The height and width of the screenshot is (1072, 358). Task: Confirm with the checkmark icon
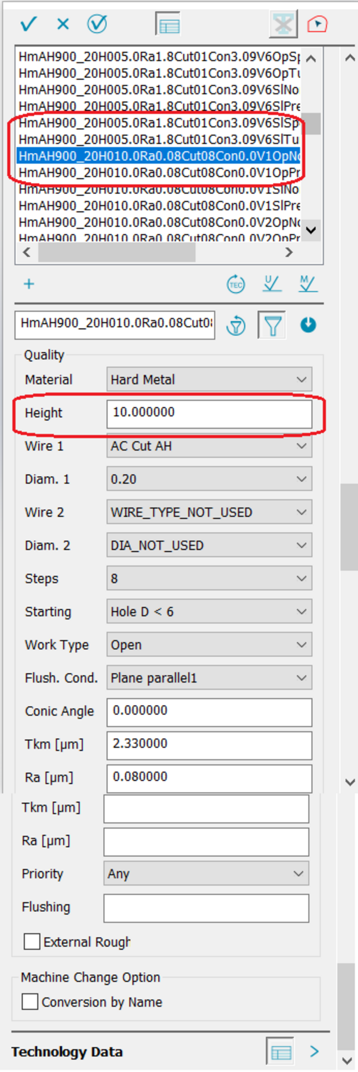click(x=28, y=24)
